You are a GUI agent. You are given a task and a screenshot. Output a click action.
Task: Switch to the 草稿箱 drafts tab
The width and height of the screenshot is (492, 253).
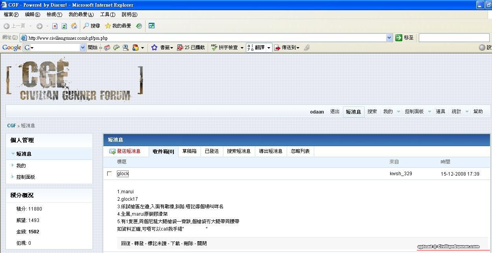point(189,151)
